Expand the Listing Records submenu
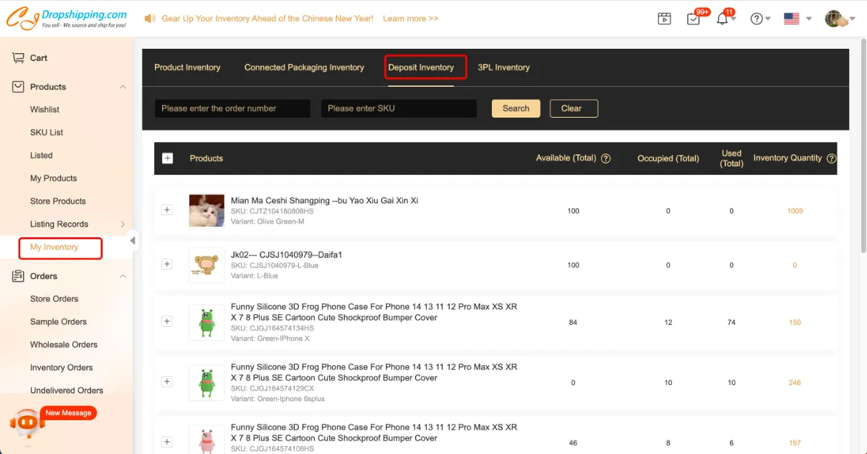867x454 pixels. coord(123,224)
